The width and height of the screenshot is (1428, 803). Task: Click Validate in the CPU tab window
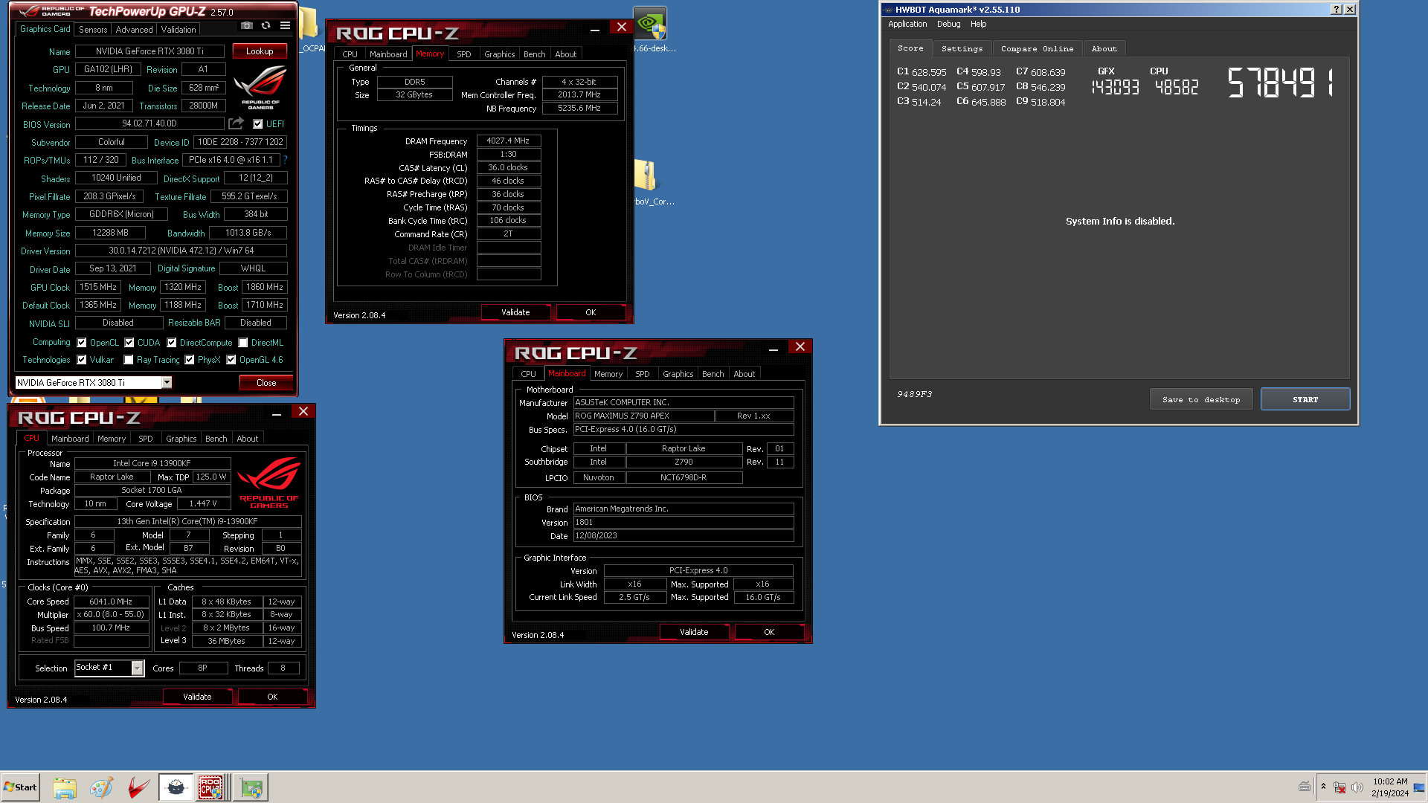[197, 697]
